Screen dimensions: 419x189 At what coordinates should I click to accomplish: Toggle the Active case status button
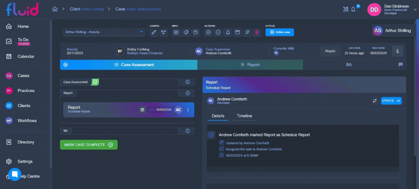tap(279, 32)
